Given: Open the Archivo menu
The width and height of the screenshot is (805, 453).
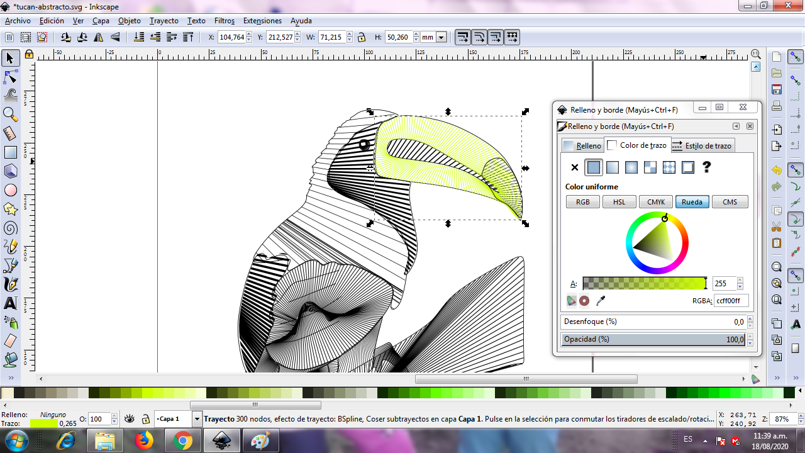Looking at the screenshot, I should coord(18,21).
